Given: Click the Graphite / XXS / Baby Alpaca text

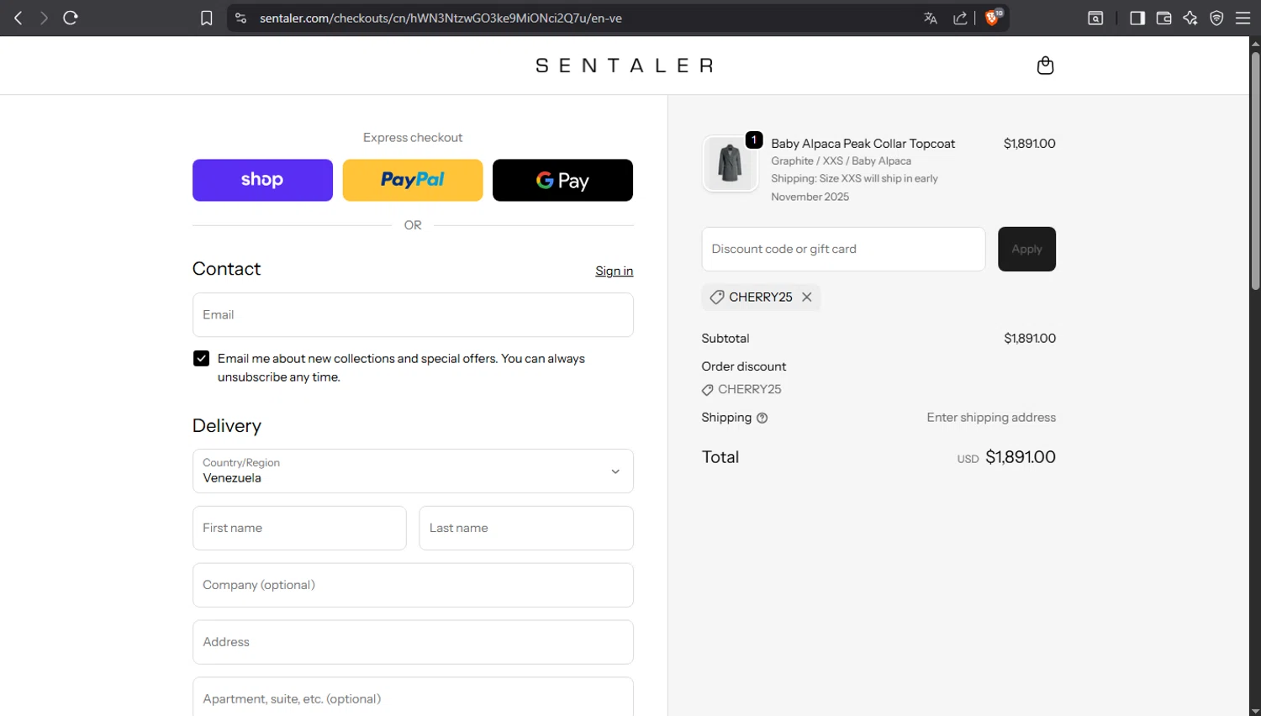Looking at the screenshot, I should 841,161.
